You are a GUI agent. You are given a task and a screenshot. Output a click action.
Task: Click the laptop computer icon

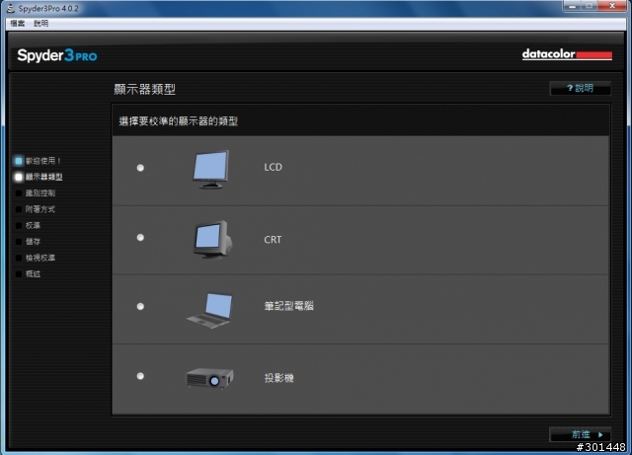(209, 310)
